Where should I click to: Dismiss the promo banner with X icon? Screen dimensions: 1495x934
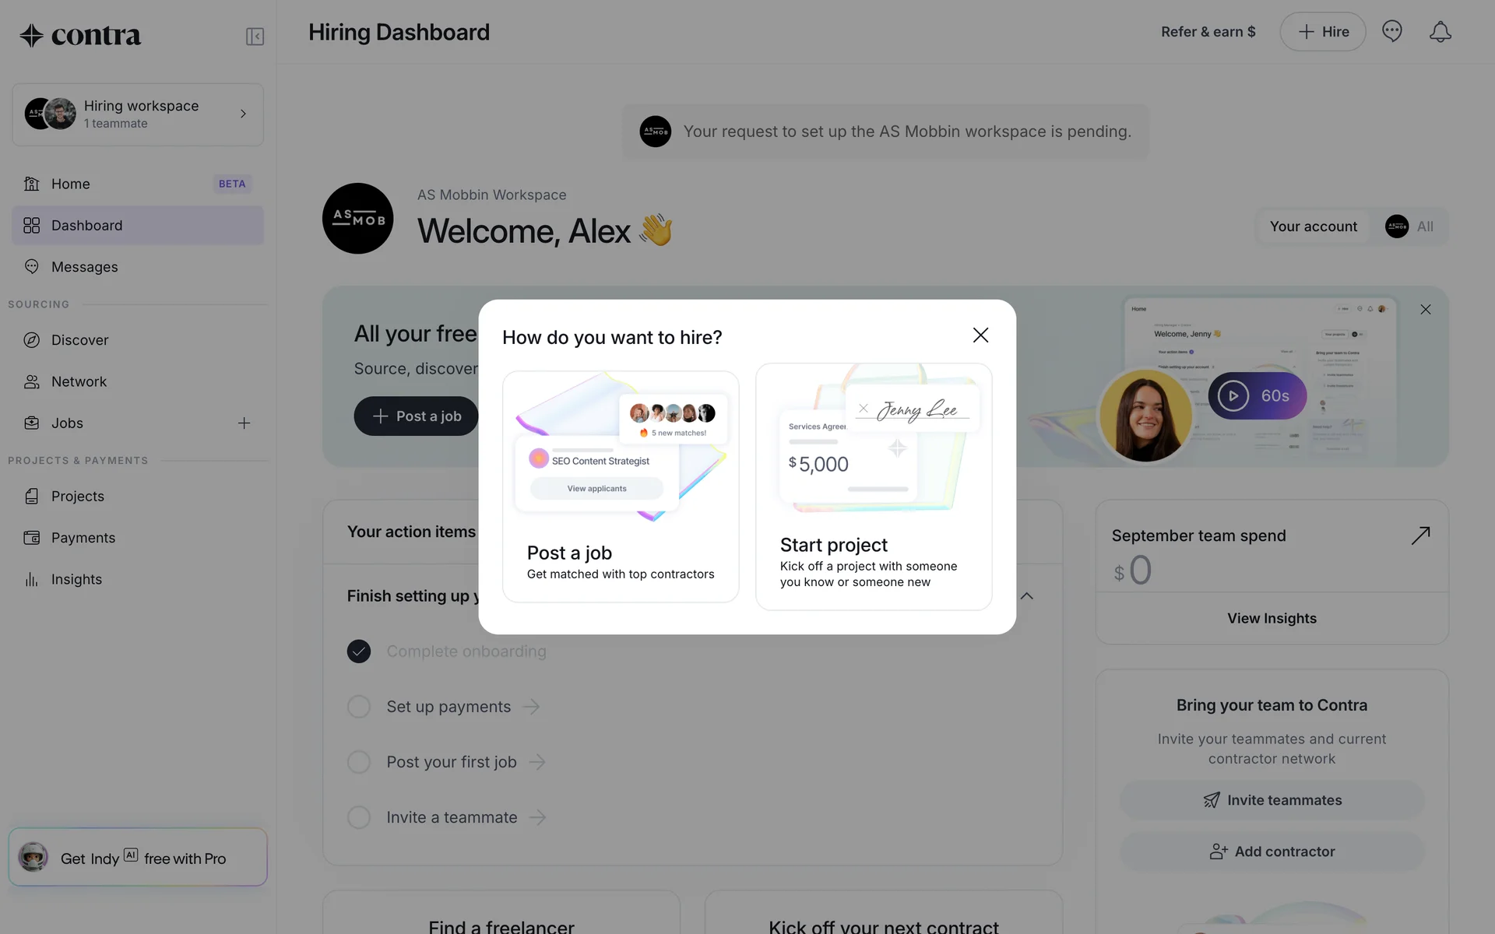(x=1426, y=310)
